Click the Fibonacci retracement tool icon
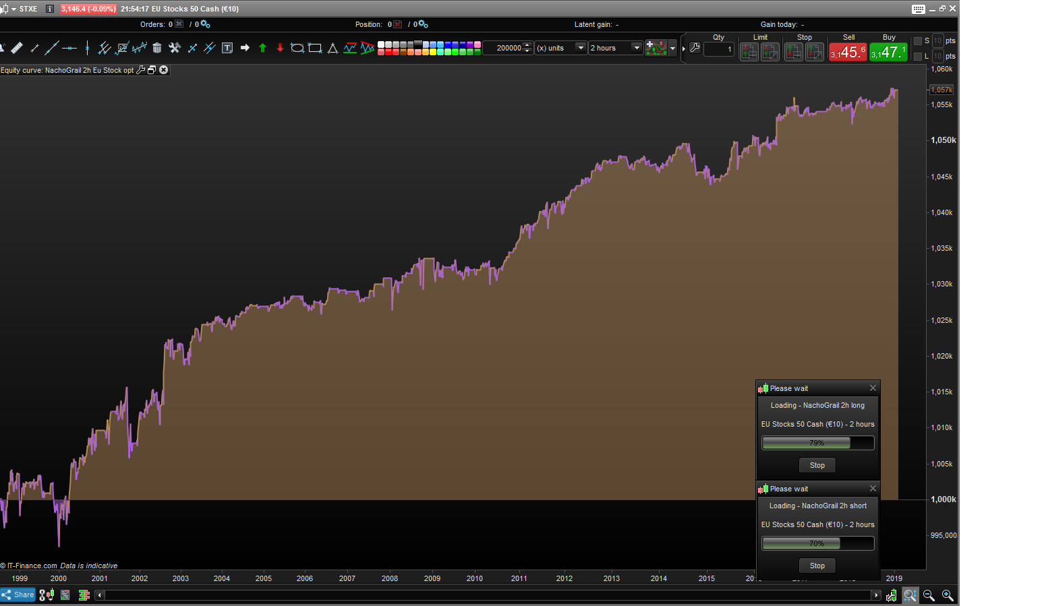The width and height of the screenshot is (1044, 606). point(122,48)
